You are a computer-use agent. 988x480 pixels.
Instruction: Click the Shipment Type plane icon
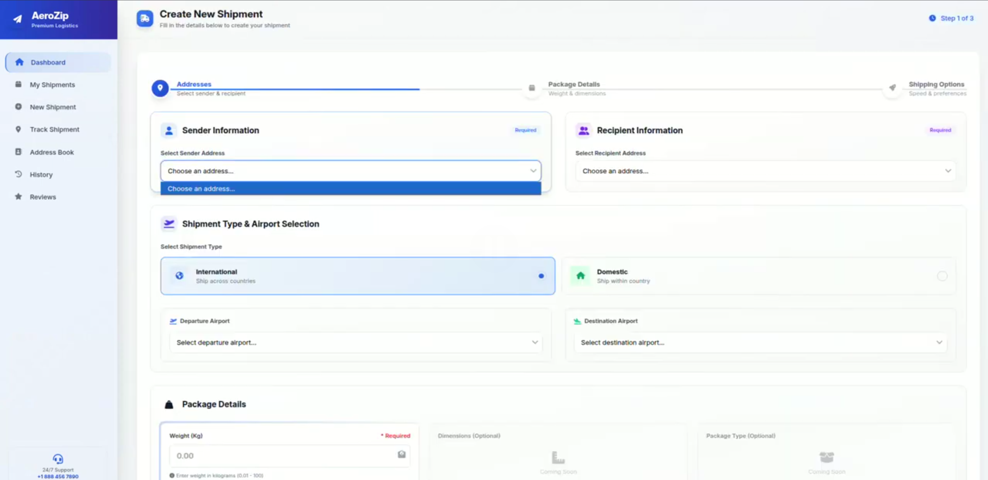(169, 224)
